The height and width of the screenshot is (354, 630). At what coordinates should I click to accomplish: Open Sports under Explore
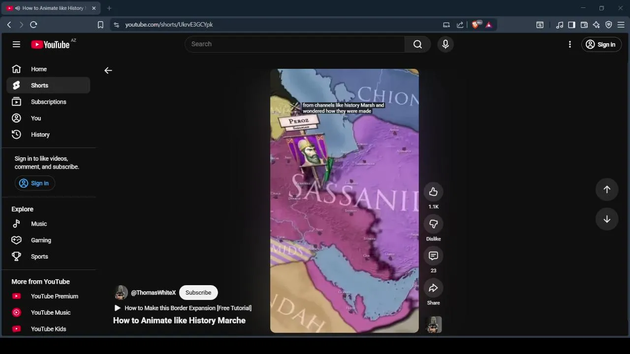[48, 257]
